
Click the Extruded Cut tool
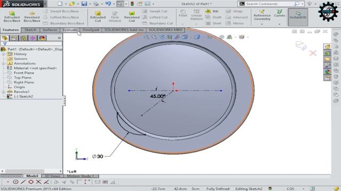[x=98, y=16]
